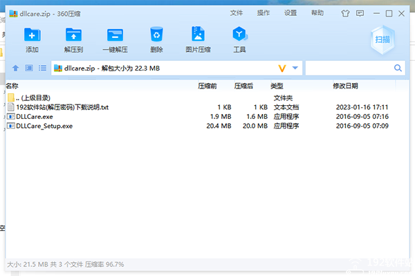Image resolution: width=415 pixels, height=276 pixels.
Task: Open the 图片压缩 image compression tool
Action: [198, 34]
